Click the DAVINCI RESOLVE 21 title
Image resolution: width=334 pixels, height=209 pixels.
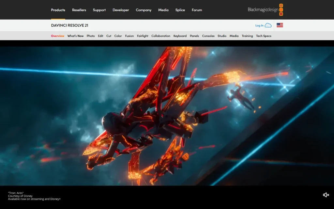click(70, 25)
